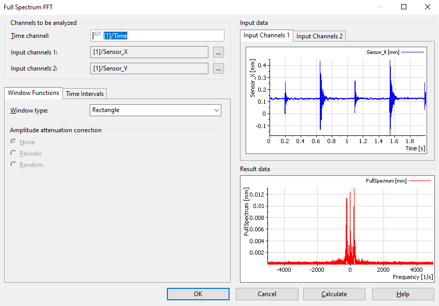Confirm with the OK button
Image resolution: width=439 pixels, height=306 pixels.
(x=198, y=294)
